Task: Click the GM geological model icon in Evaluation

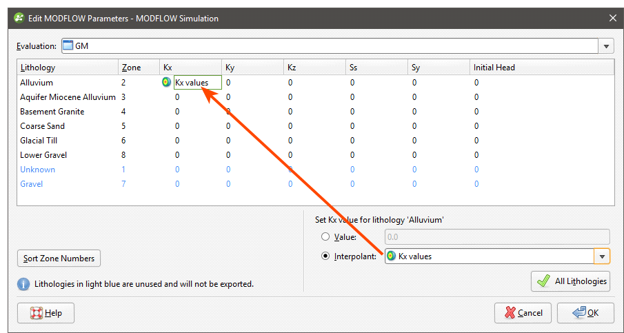Action: coord(68,46)
